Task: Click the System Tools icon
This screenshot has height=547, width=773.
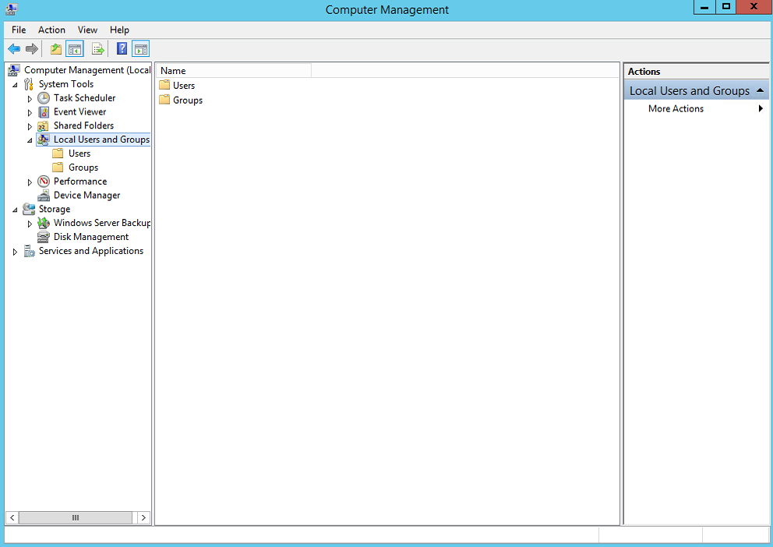Action: [x=29, y=84]
